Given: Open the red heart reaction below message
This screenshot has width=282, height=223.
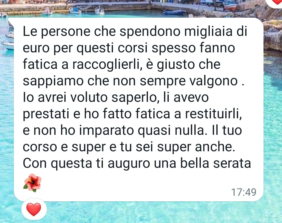Looking at the screenshot, I should click(x=34, y=209).
